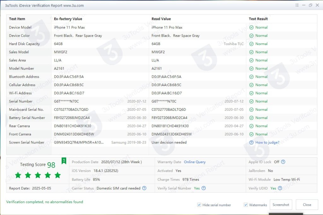Viewport: 323px width, 215px height.
Task: Maximize the report window from title bar
Action: click(x=310, y=5)
